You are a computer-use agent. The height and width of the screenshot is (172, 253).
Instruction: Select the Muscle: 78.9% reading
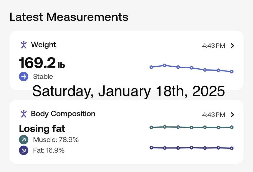click(x=56, y=140)
